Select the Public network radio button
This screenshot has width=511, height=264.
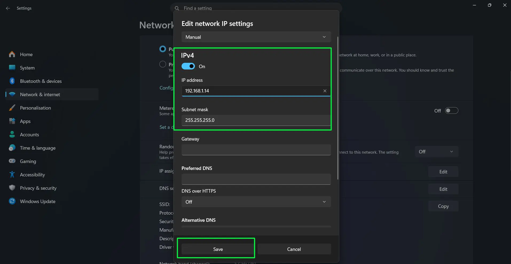(x=162, y=49)
